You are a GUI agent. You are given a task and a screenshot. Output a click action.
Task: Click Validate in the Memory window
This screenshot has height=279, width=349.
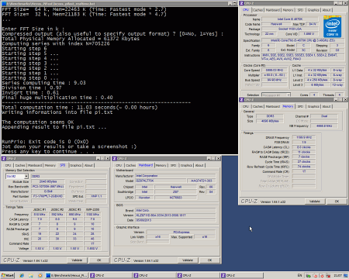[314, 201]
